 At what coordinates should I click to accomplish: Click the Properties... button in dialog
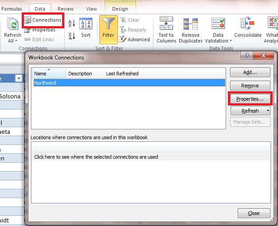point(250,99)
